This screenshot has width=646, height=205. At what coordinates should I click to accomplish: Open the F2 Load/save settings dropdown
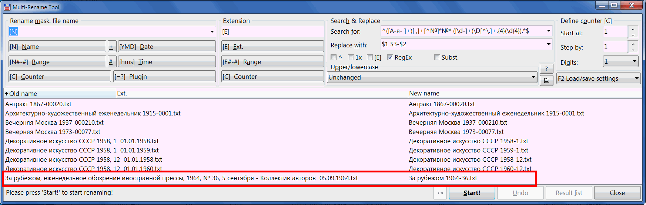tap(637, 78)
